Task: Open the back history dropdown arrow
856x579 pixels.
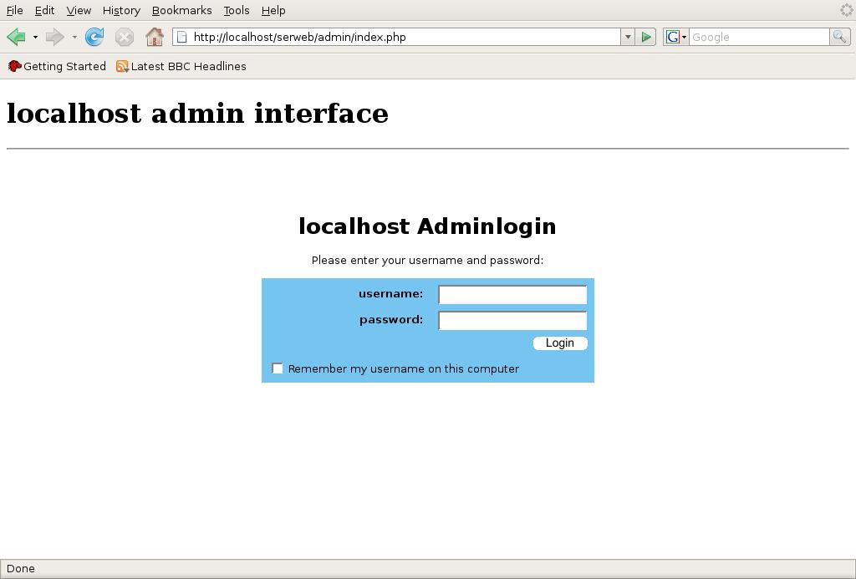Action: (x=35, y=37)
